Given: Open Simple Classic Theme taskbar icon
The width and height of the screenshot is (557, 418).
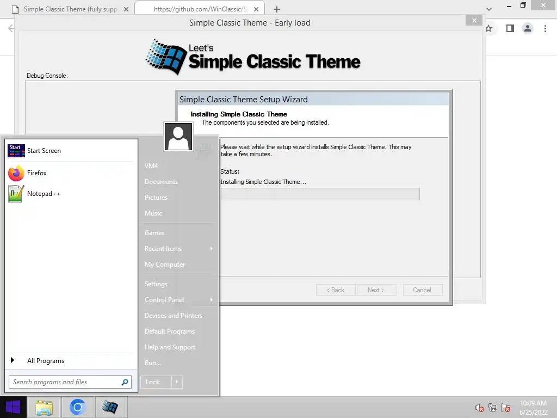Looking at the screenshot, I should 110,407.
